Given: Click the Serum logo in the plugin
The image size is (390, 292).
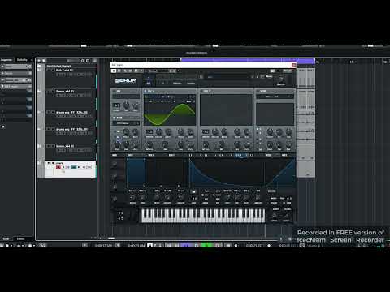Looking at the screenshot, I should click(126, 80).
